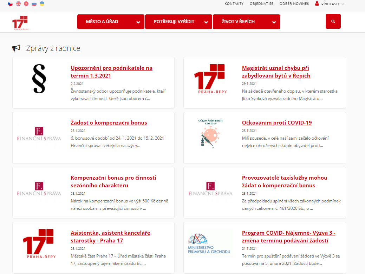Image resolution: width=365 pixels, height=274 pixels.
Task: Click the chevron on Život v Řepích
Action: pos(274,22)
